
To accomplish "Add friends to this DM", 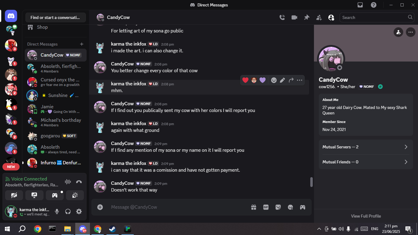I will coord(319,17).
